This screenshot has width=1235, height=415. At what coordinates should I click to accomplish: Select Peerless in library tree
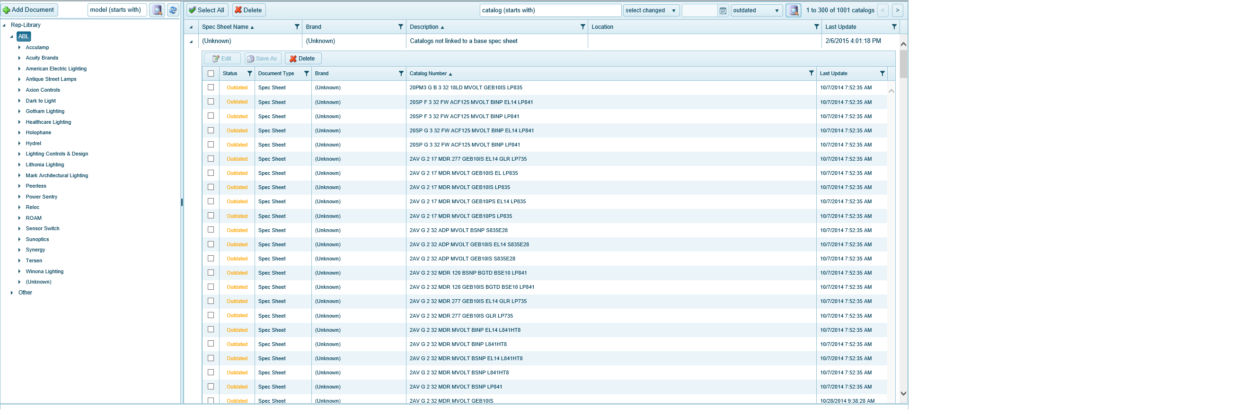[x=36, y=186]
